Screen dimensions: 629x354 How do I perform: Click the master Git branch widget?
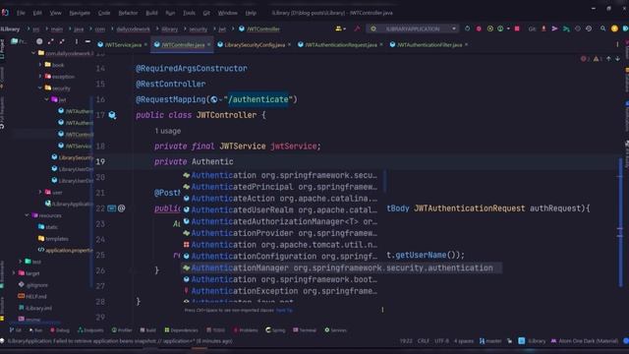pos(490,341)
